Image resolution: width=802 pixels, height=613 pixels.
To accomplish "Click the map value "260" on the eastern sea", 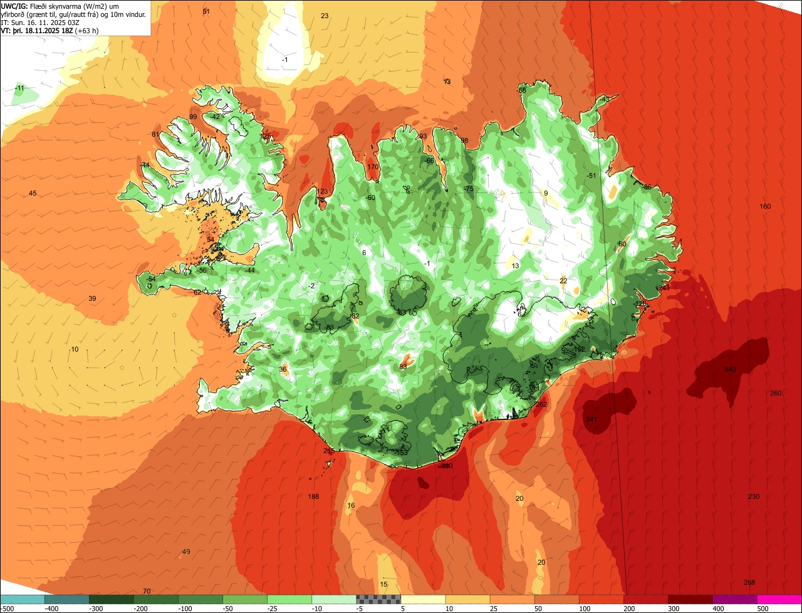I will pyautogui.click(x=776, y=393).
